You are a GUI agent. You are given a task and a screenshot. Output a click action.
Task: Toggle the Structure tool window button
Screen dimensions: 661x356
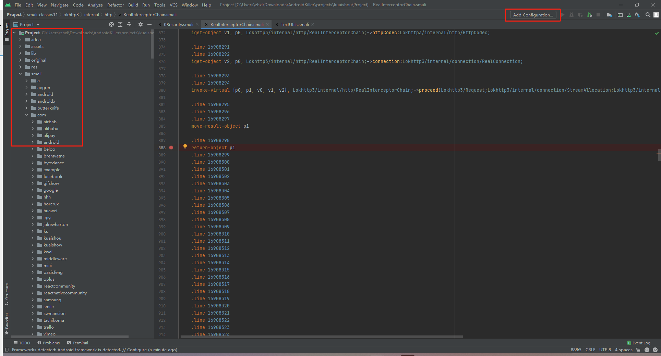point(7,294)
